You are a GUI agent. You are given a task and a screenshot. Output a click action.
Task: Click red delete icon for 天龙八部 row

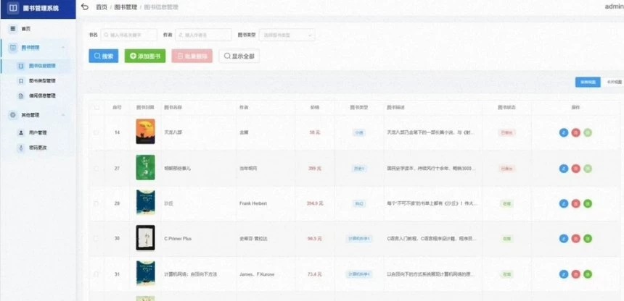click(x=575, y=132)
